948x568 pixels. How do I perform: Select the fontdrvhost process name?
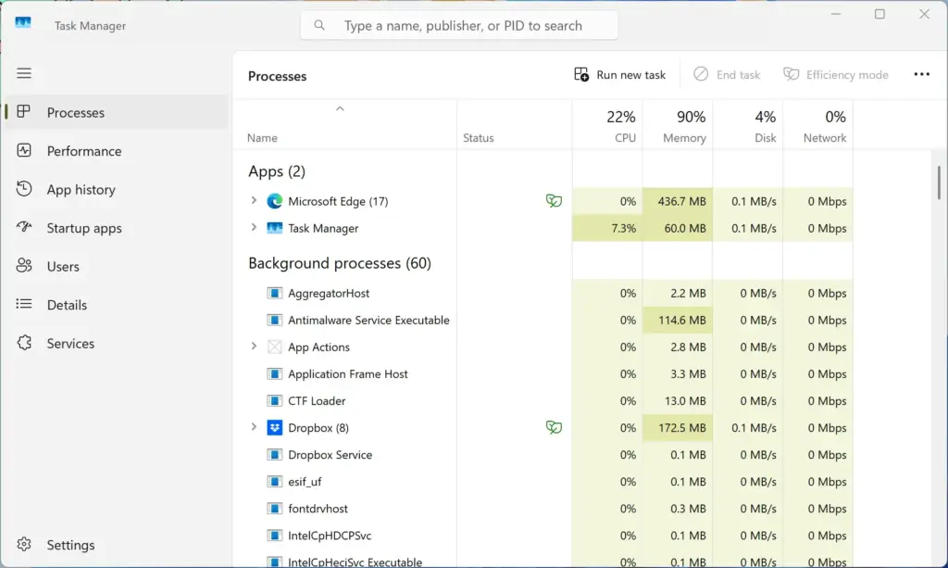point(318,509)
